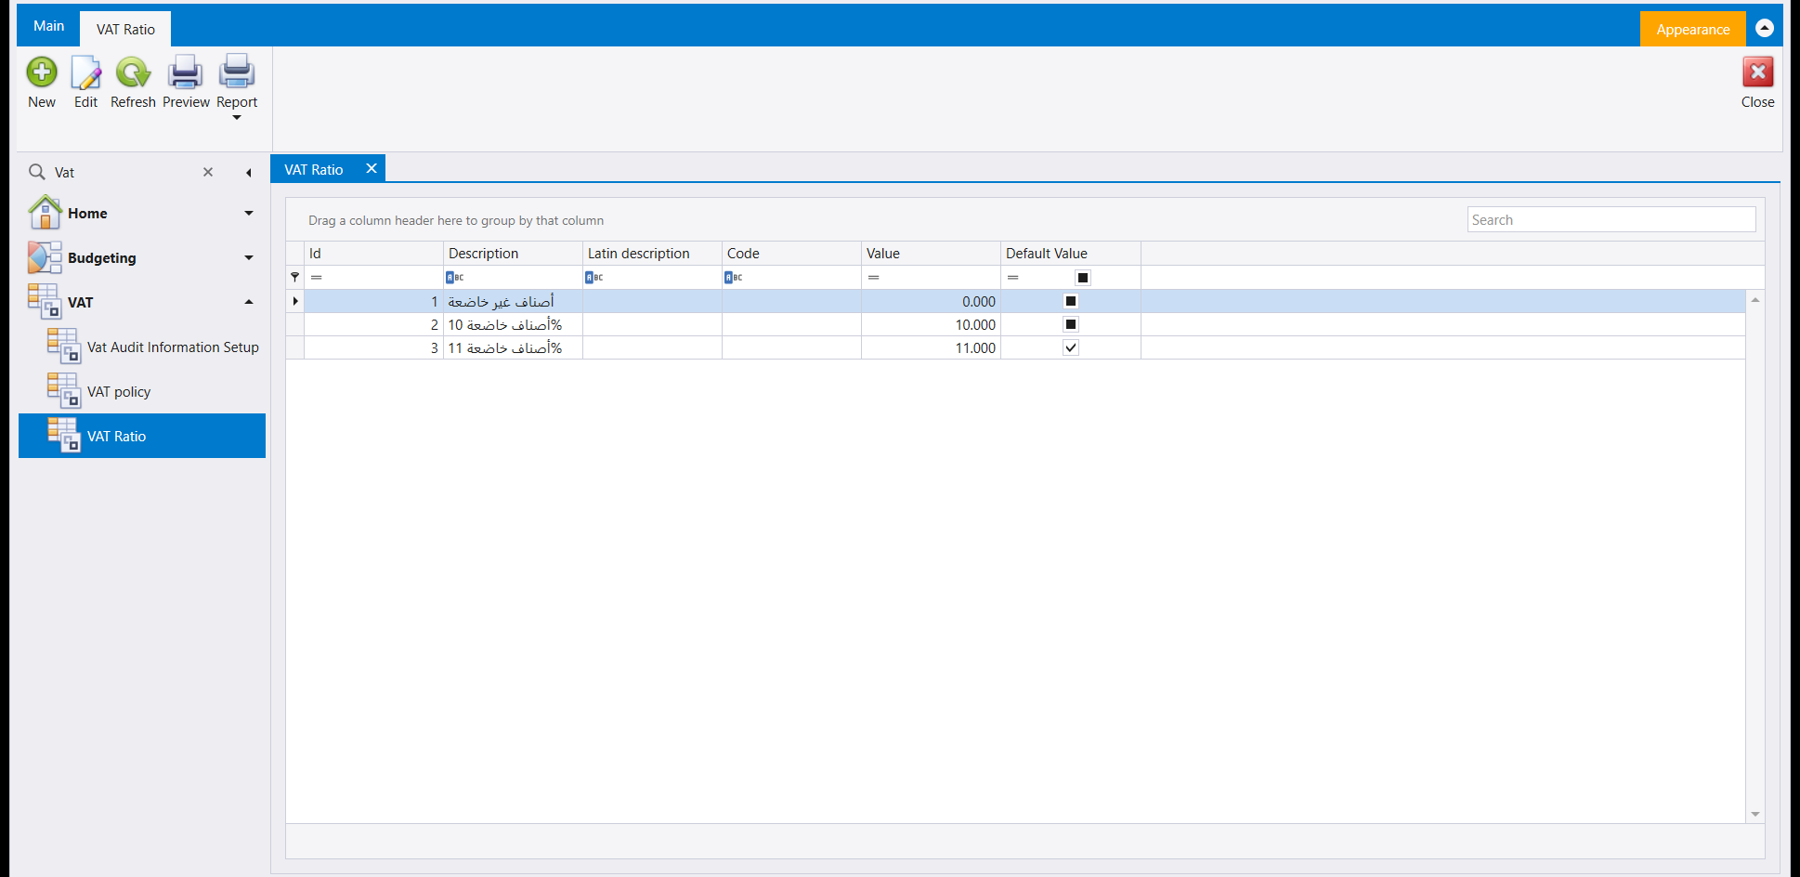Open Description column filter condition icon
The image size is (1800, 877).
tap(455, 277)
